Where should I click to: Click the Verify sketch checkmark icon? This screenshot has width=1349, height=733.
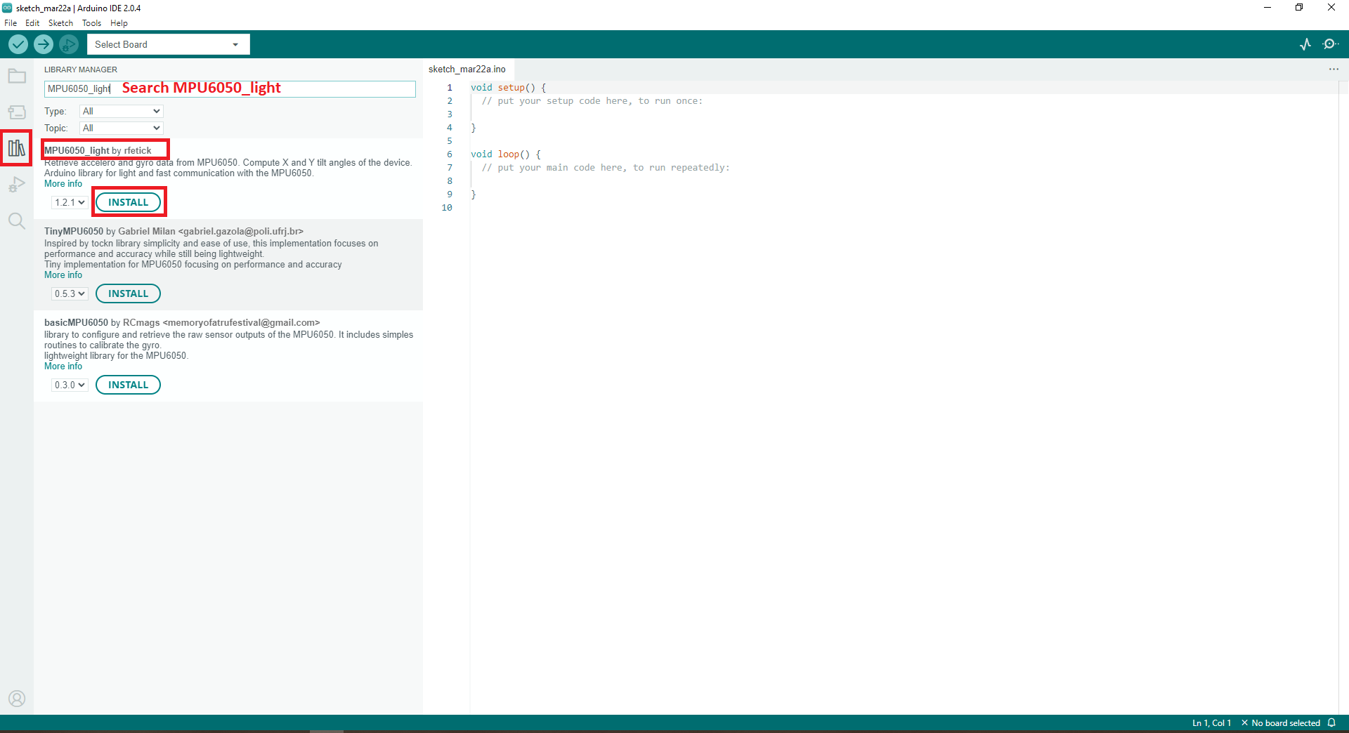pos(18,44)
